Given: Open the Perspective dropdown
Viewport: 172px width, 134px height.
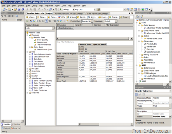Looking at the screenshot, I should (92, 21).
